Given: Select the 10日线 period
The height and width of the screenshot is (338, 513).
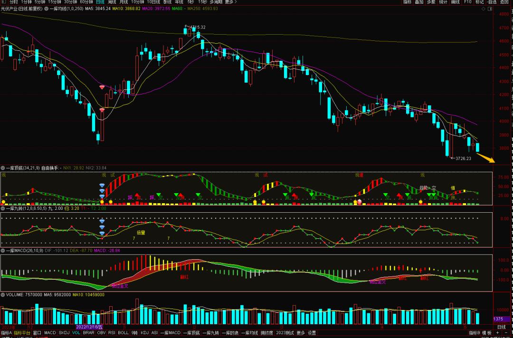Looking at the screenshot, I should point(153,2).
